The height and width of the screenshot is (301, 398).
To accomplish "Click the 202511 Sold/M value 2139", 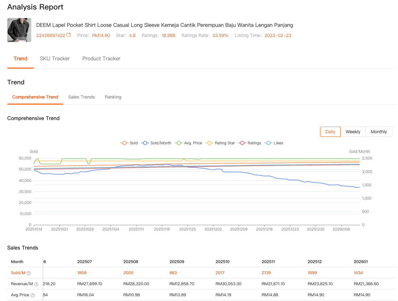I will (266, 273).
